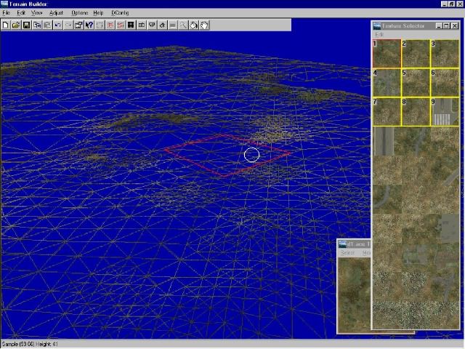
Task: Open the File menu
Action: tap(6, 13)
